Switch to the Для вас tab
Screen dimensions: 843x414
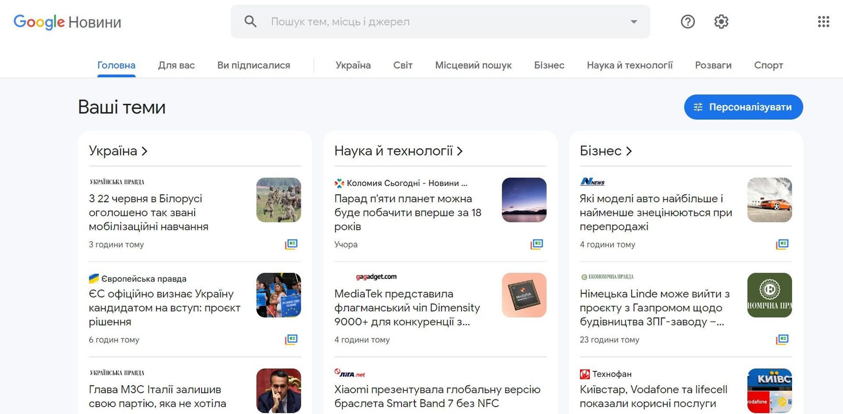176,65
